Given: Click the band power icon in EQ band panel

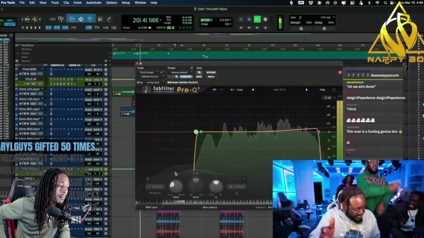Looking at the screenshot, I should click(148, 179).
